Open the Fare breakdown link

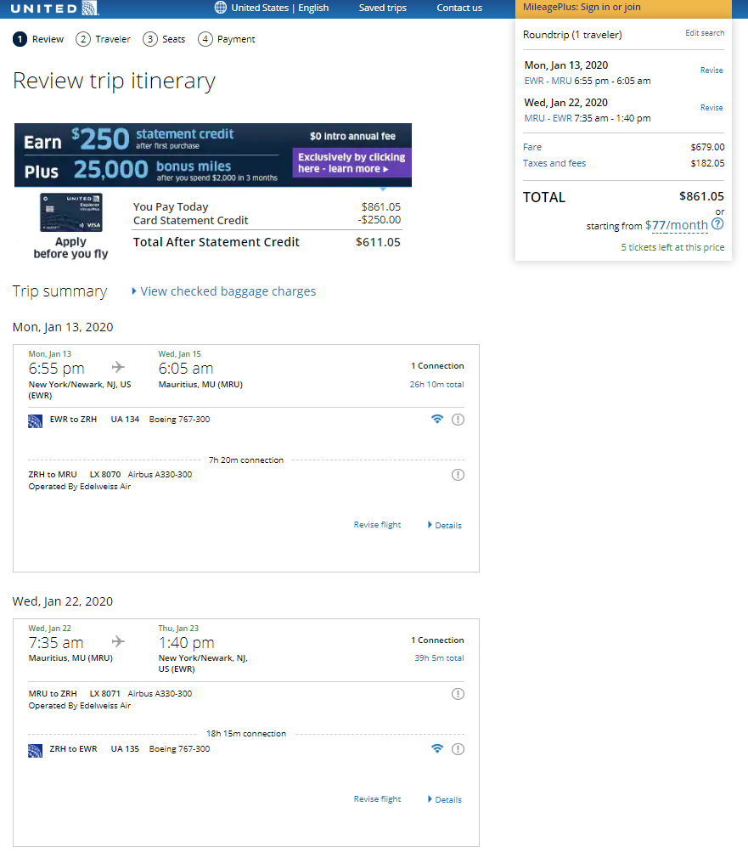tap(531, 147)
